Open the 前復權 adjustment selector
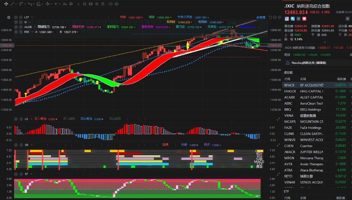 261,17
